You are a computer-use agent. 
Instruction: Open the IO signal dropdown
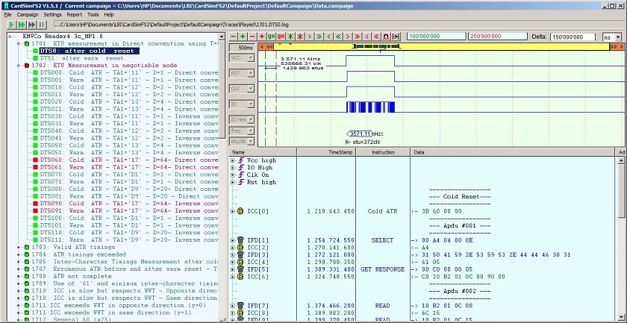coord(250,104)
